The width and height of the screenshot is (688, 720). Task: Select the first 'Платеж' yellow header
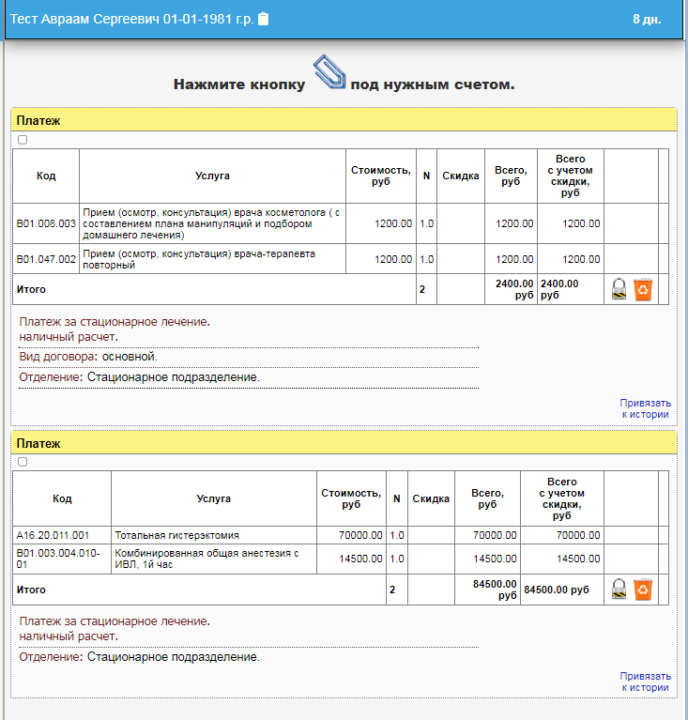[x=343, y=120]
